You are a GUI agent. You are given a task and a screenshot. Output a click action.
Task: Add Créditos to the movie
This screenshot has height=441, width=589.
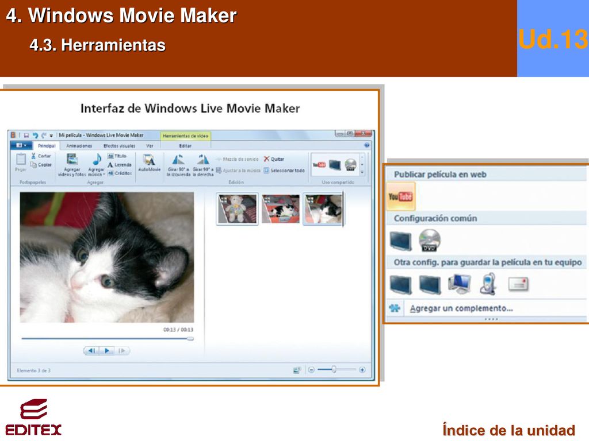click(120, 173)
